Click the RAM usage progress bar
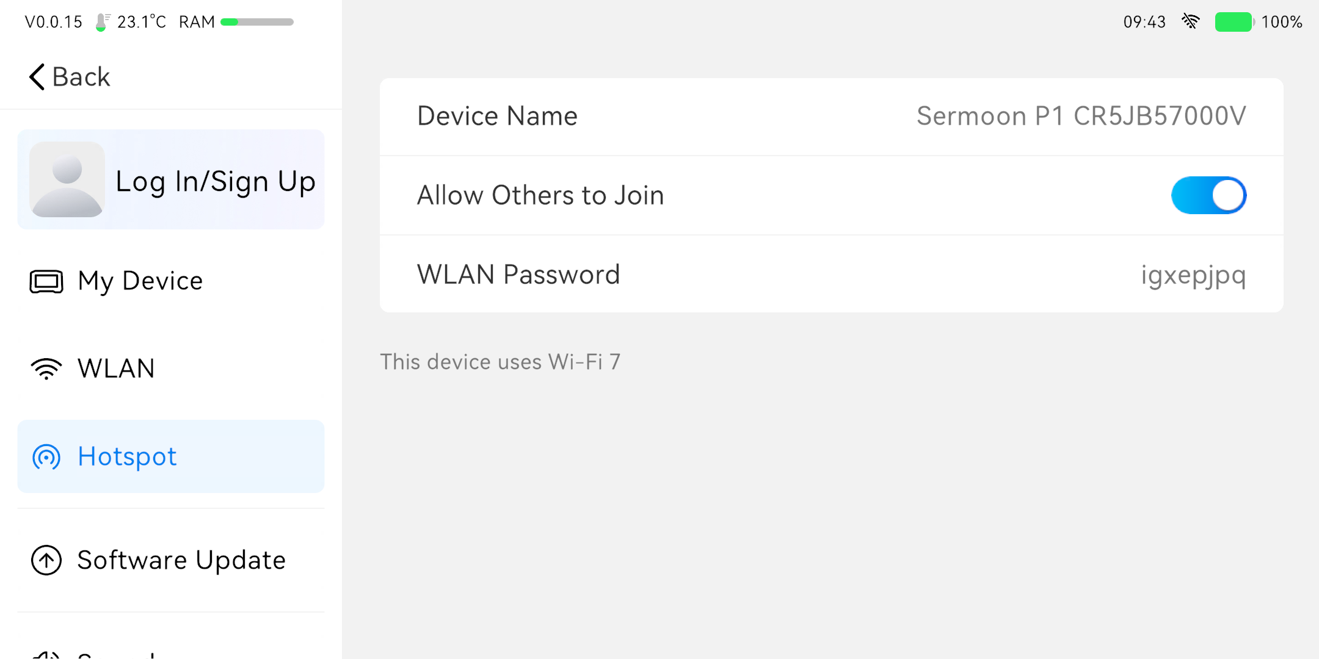1319x659 pixels. 257,22
